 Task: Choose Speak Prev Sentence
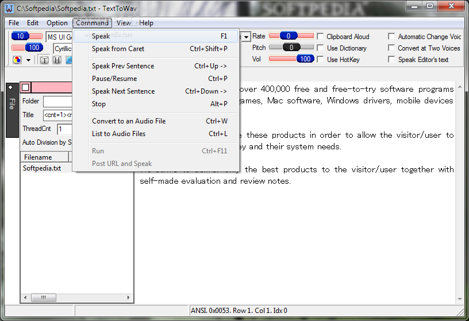pyautogui.click(x=156, y=66)
